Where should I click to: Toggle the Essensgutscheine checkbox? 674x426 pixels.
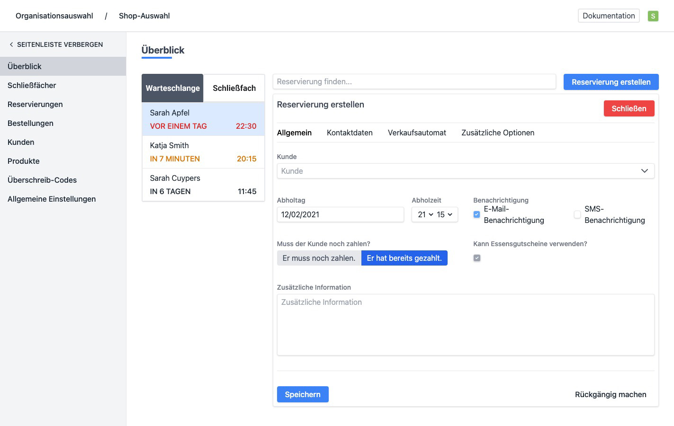[476, 258]
